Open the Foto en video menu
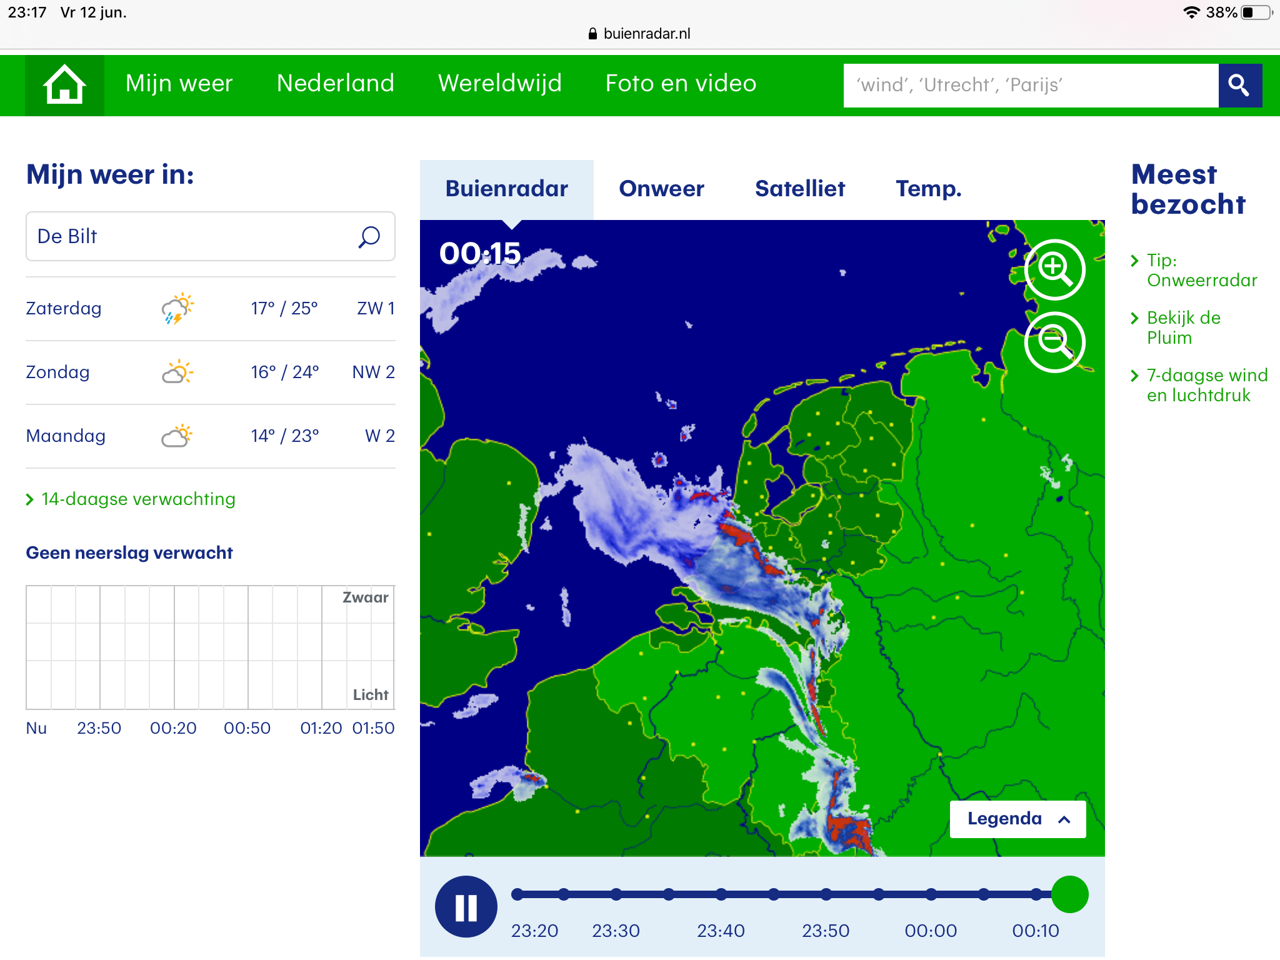This screenshot has height=960, width=1280. point(681,83)
